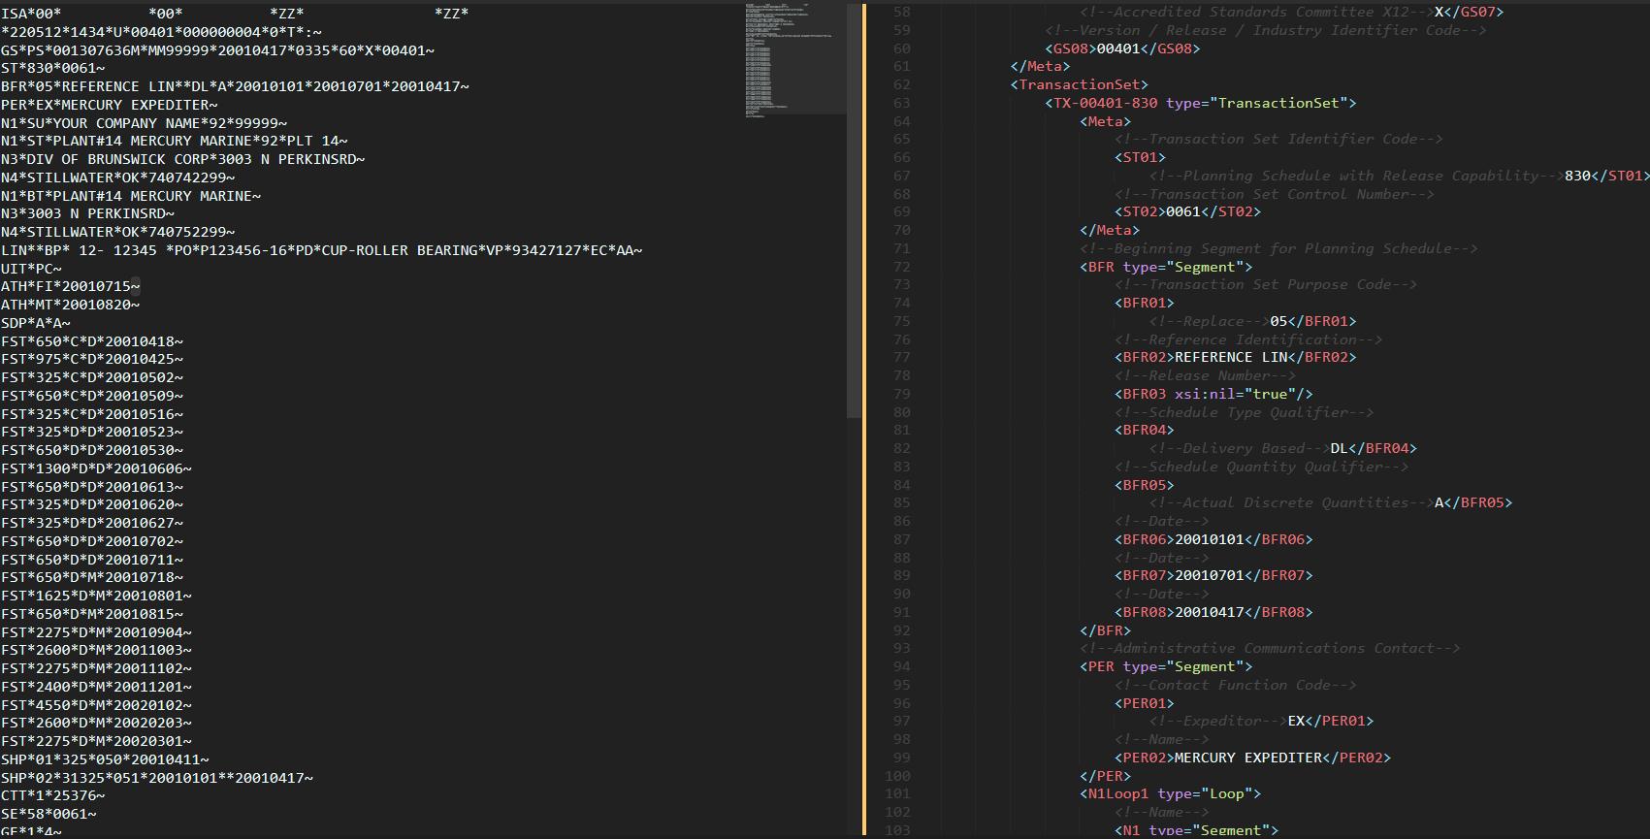Click line number 94 beside the PER tag
The image size is (1650, 839).
pos(901,666)
